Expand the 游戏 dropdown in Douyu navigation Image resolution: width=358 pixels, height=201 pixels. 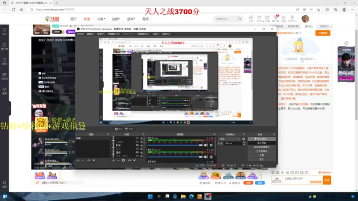tap(131, 19)
